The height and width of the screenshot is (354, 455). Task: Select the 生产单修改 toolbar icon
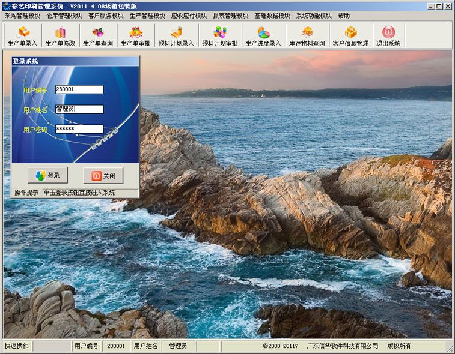point(60,36)
